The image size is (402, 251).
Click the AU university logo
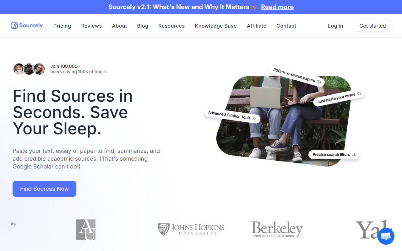click(86, 229)
